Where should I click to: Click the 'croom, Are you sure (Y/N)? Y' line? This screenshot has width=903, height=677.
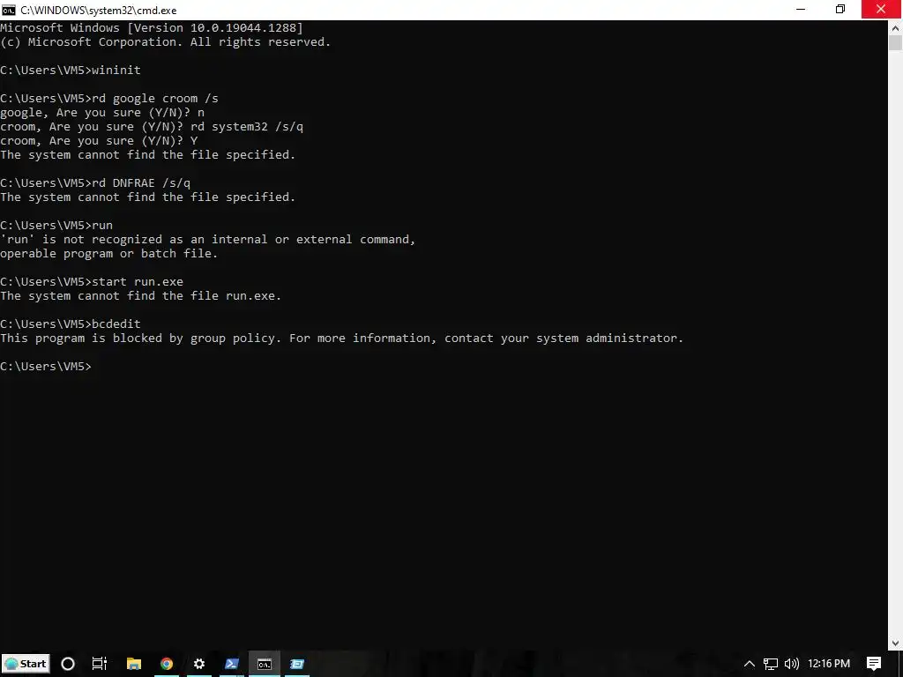[x=99, y=140]
